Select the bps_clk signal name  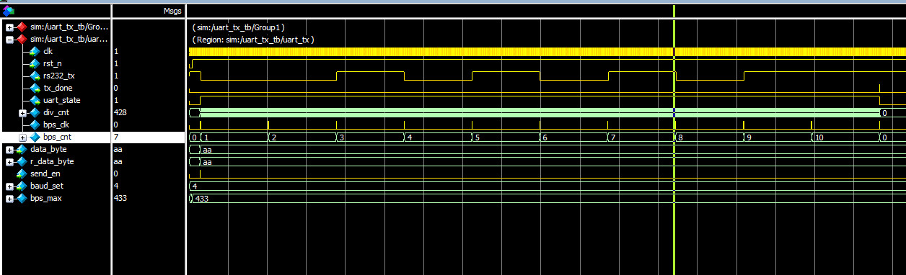click(x=56, y=125)
